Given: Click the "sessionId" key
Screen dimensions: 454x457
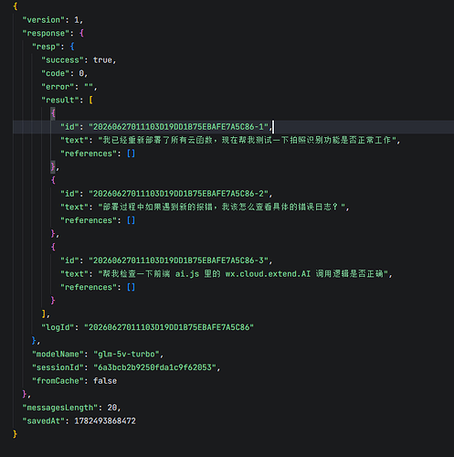Looking at the screenshot, I should click(58, 367).
